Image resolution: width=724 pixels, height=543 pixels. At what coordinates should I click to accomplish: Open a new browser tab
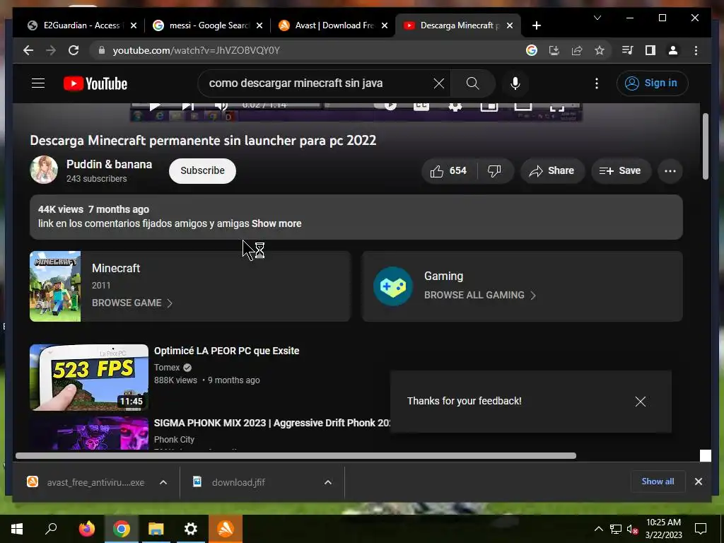[x=536, y=25]
